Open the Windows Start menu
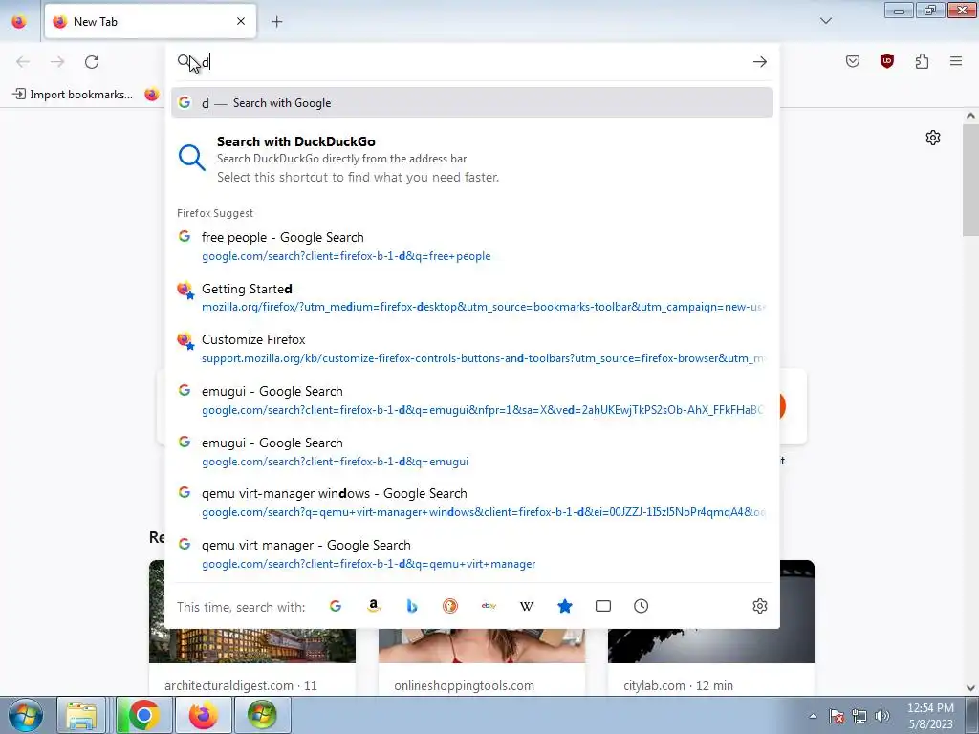Viewport: 979px width, 734px height. 26,715
